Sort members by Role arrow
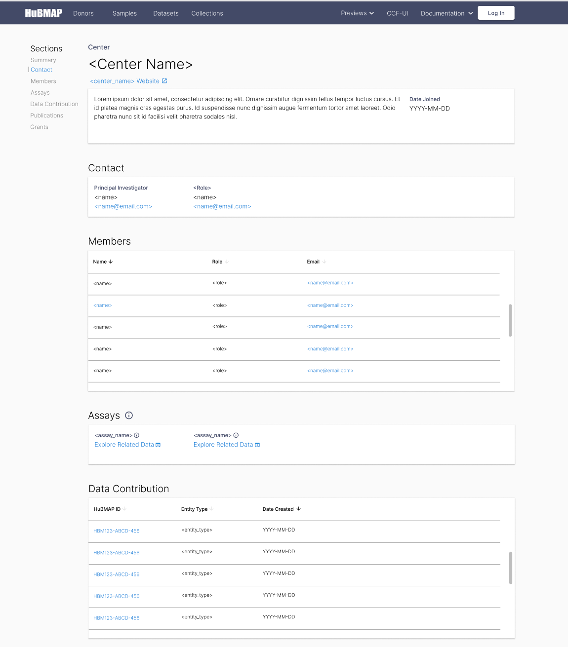This screenshot has height=647, width=568. coord(227,262)
